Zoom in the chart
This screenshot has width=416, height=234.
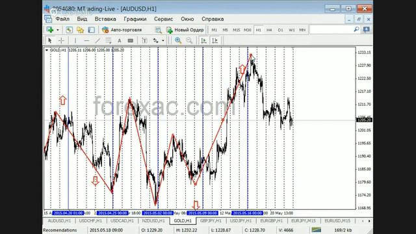(178, 40)
